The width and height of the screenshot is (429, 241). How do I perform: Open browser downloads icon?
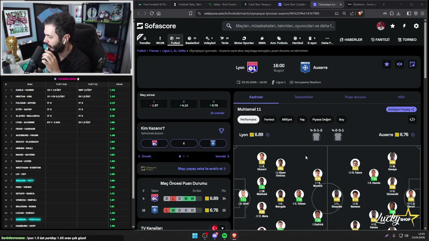pos(398,13)
